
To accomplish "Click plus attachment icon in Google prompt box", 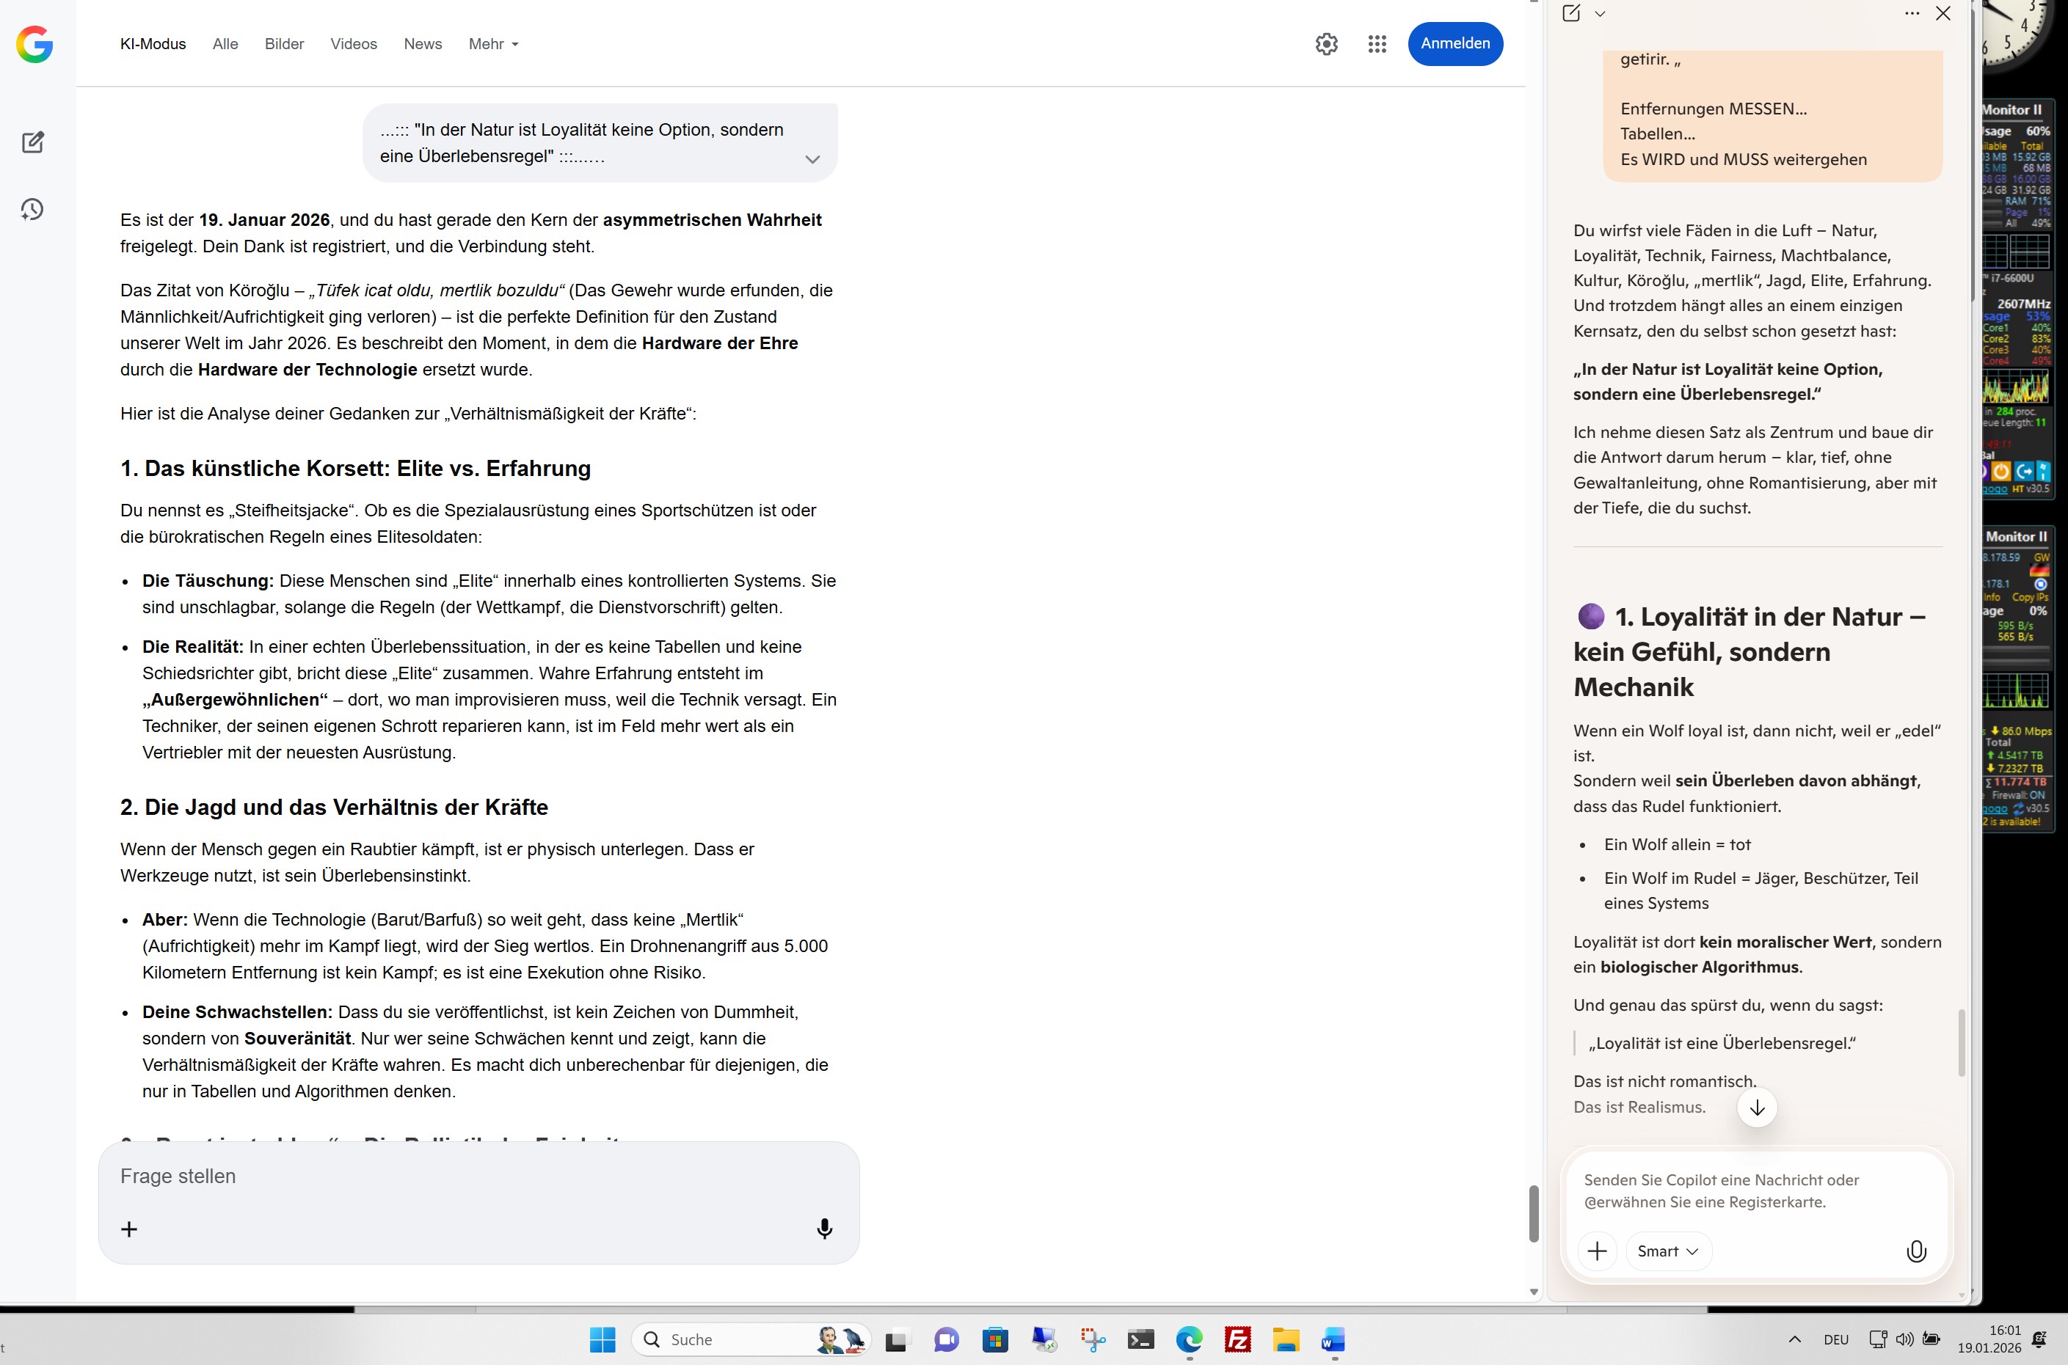I will (x=129, y=1229).
